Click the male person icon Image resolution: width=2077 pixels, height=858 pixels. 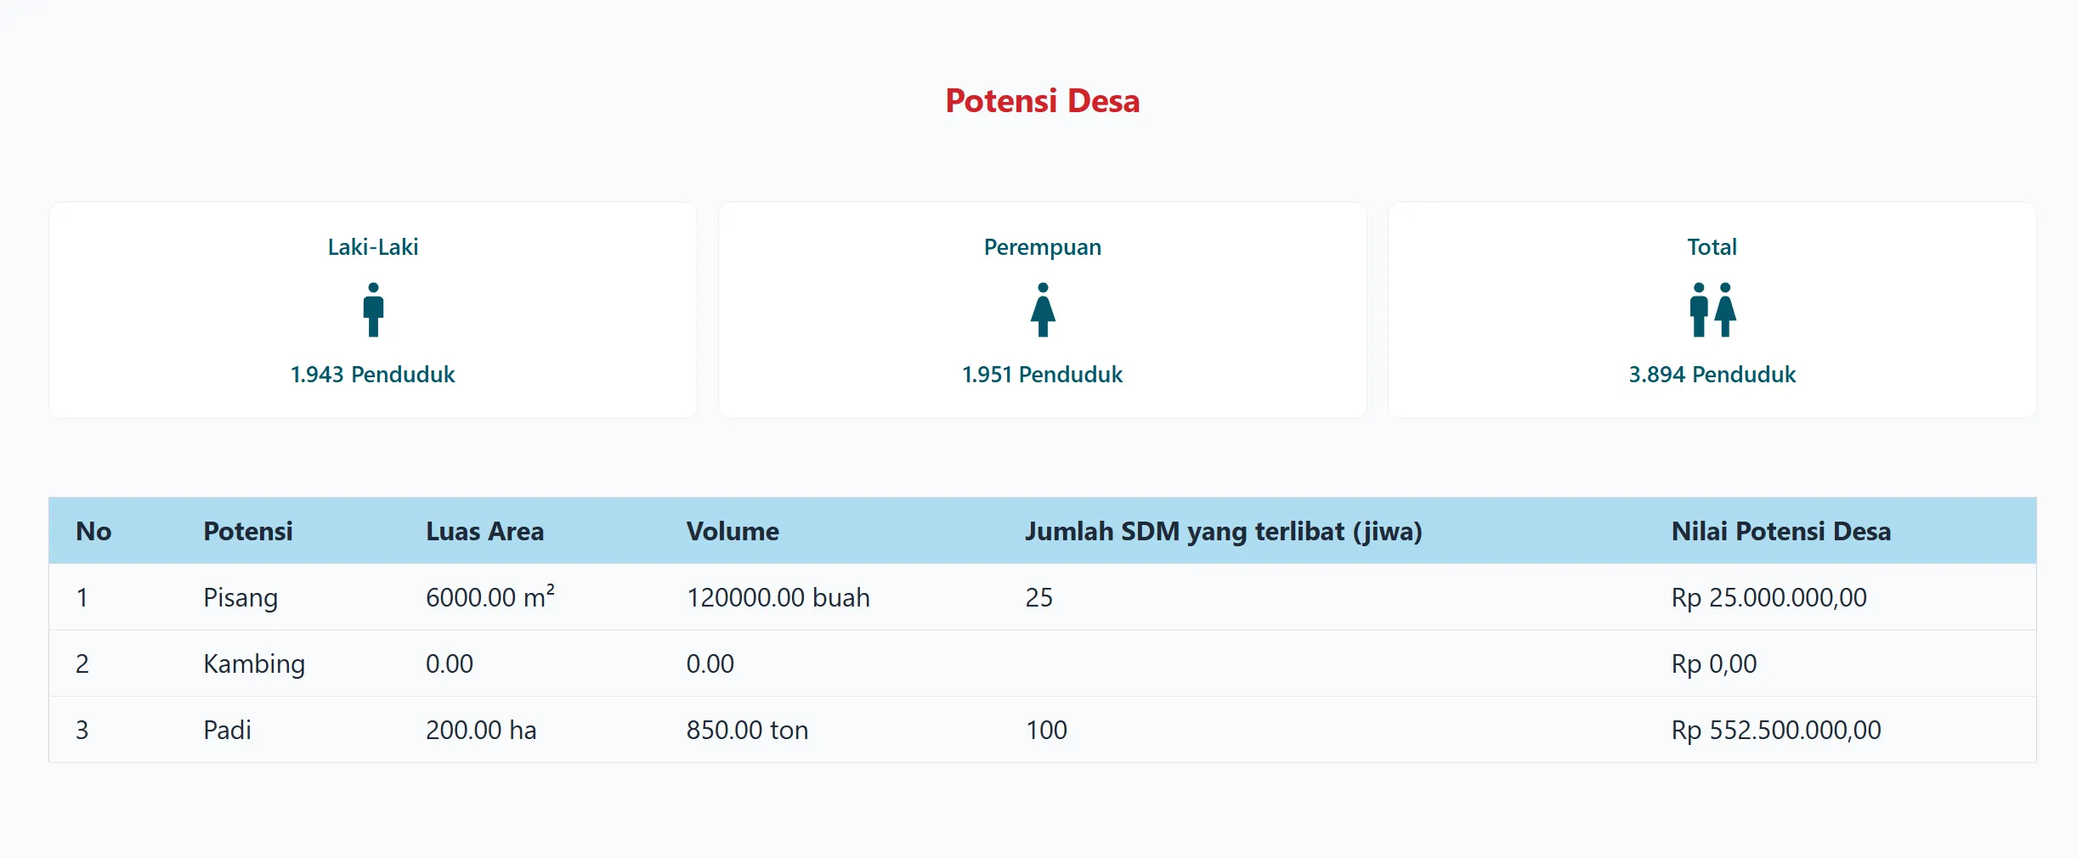click(x=373, y=310)
